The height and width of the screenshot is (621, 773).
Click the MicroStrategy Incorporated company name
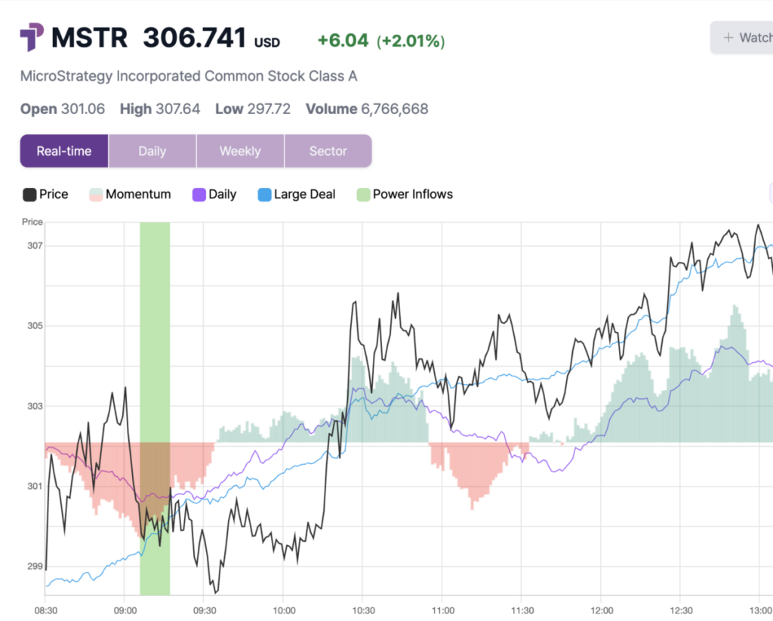point(189,76)
